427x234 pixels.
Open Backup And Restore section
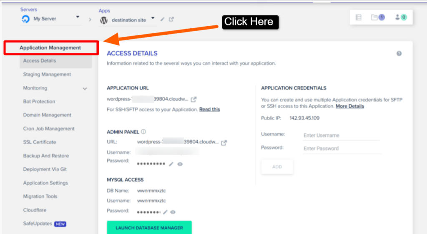[46, 156]
